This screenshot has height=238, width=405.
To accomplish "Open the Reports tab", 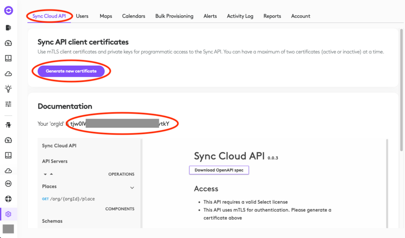I will point(272,16).
